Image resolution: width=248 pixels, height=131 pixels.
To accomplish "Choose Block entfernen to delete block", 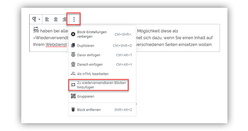I will [x=102, y=110].
